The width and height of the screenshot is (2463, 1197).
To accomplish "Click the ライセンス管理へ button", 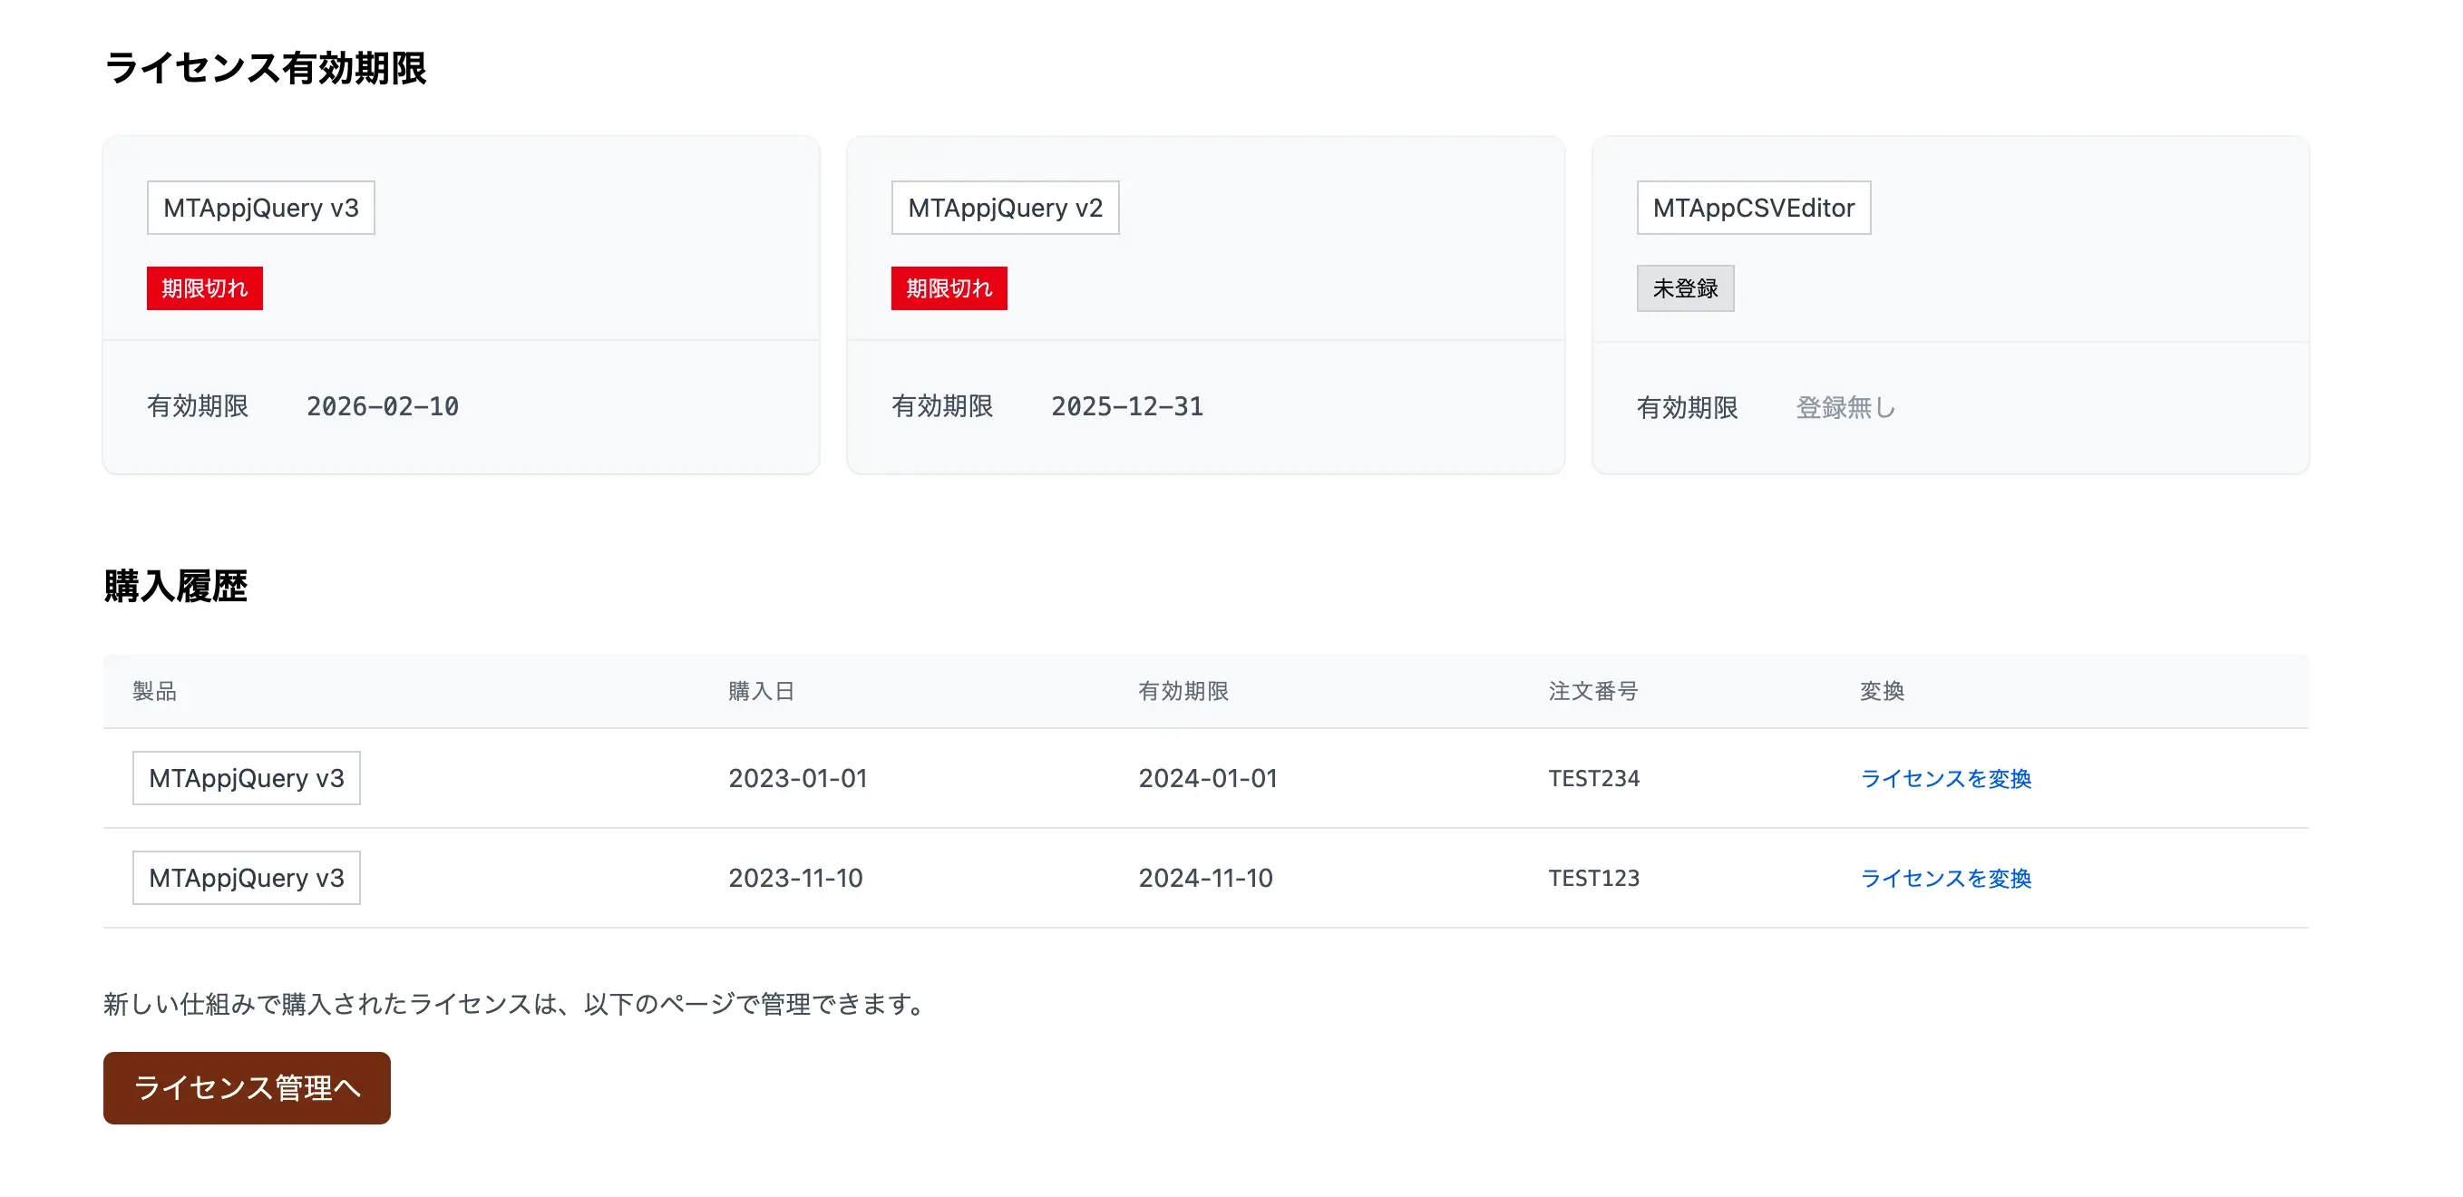I will [247, 1087].
